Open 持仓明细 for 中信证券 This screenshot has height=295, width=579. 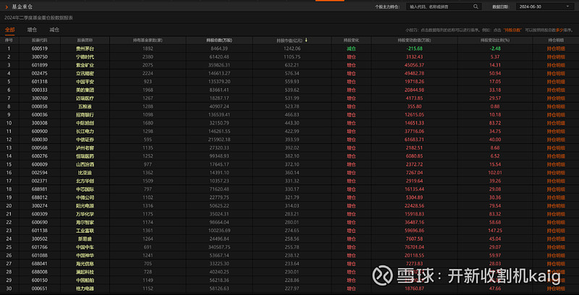[x=556, y=140]
